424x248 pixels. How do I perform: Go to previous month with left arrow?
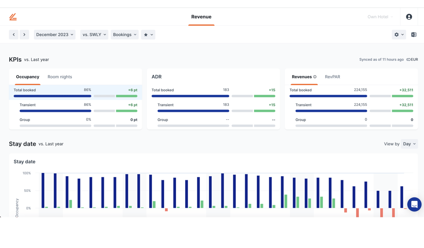(14, 35)
